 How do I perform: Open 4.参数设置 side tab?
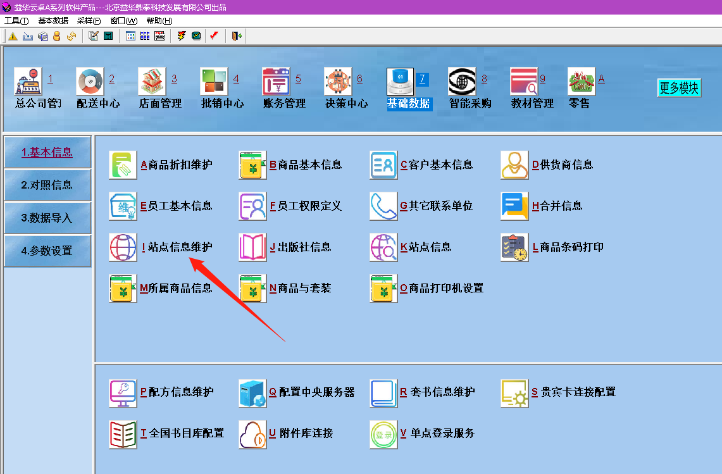click(47, 251)
